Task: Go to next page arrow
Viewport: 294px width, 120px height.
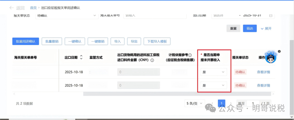Action: [x=231, y=103]
